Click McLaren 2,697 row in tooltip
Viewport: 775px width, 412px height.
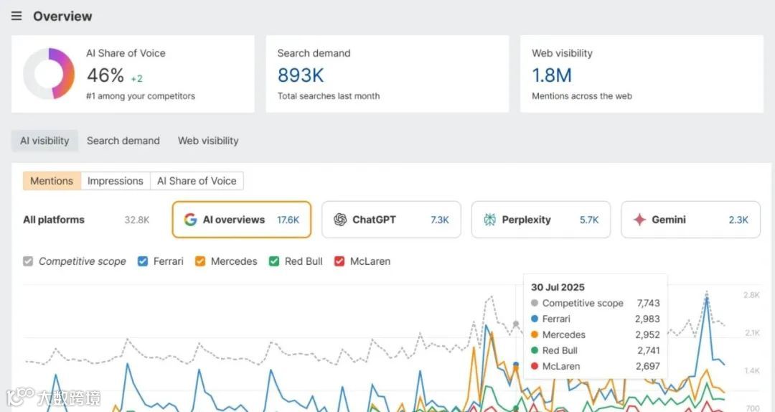point(595,367)
